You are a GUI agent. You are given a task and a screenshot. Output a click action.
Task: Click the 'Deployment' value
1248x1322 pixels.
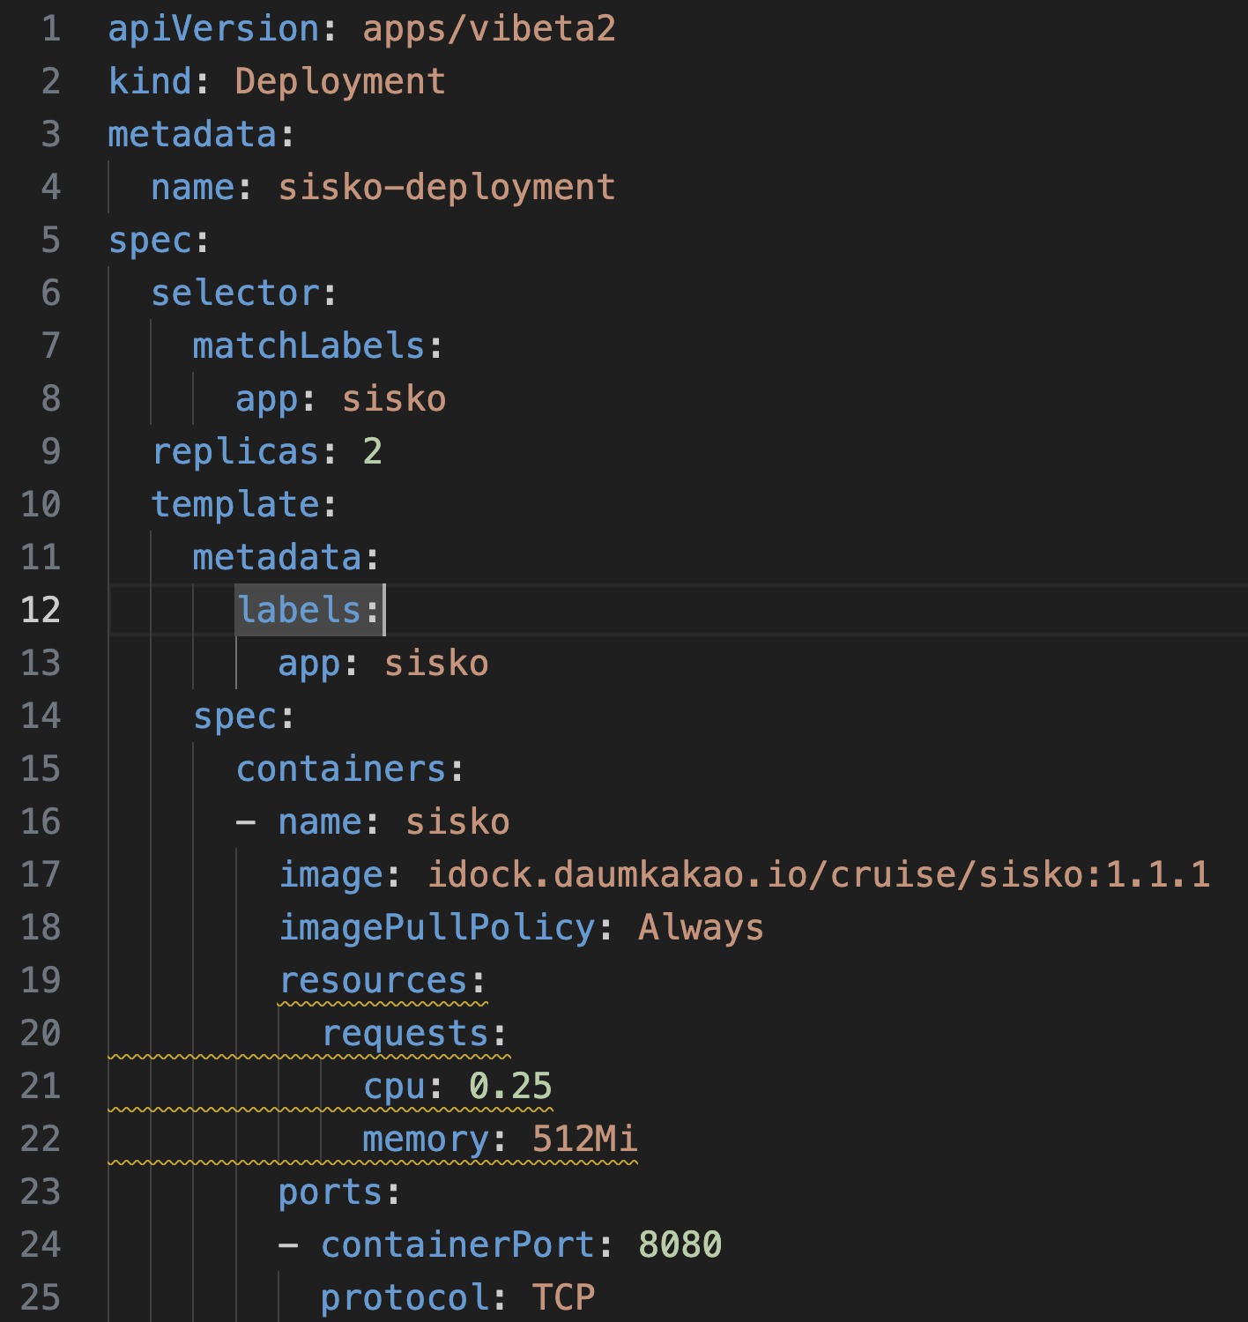340,82
